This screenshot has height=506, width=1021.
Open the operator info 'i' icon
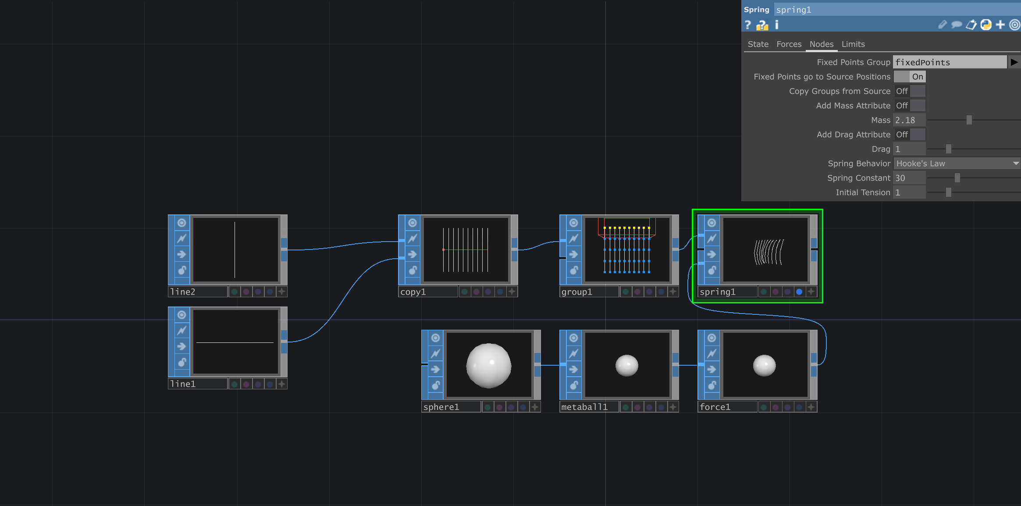(777, 25)
